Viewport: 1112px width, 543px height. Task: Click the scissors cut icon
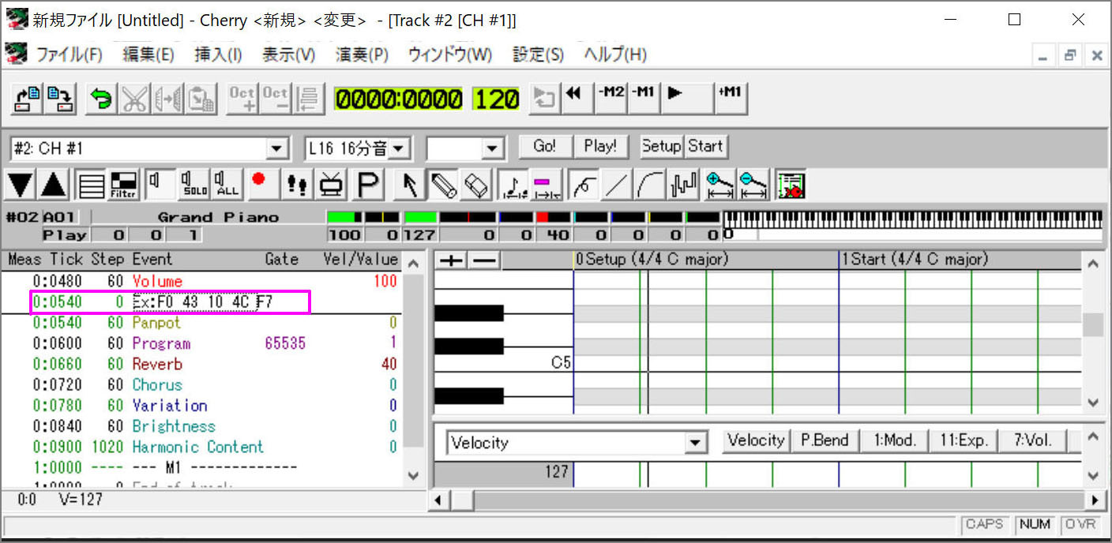click(133, 98)
